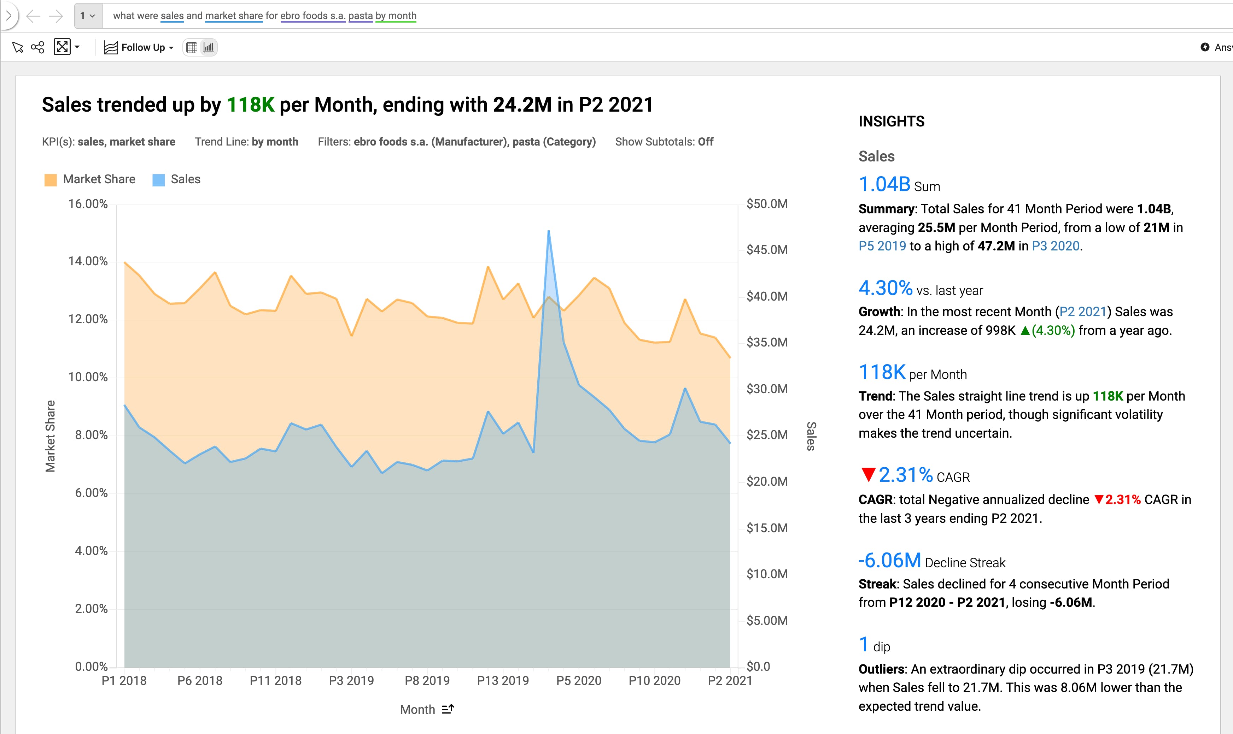Go back with the left arrow
This screenshot has height=734, width=1233.
point(33,16)
